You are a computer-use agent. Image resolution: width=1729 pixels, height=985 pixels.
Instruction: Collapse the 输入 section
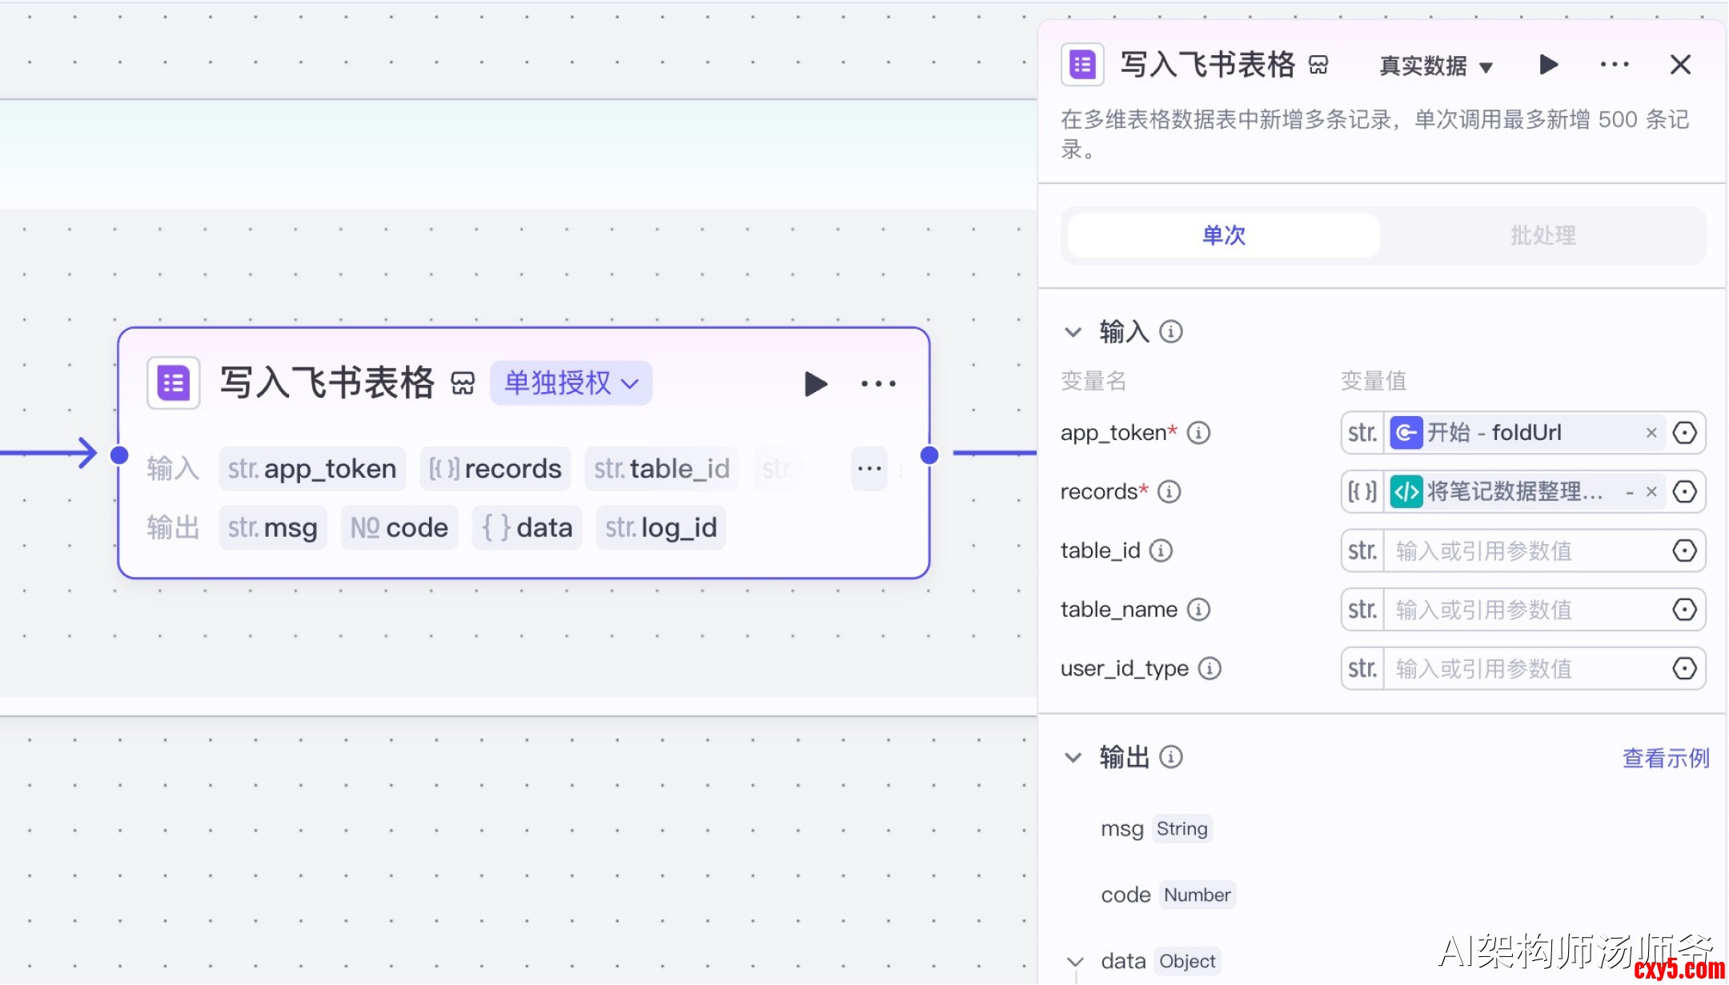(x=1073, y=332)
